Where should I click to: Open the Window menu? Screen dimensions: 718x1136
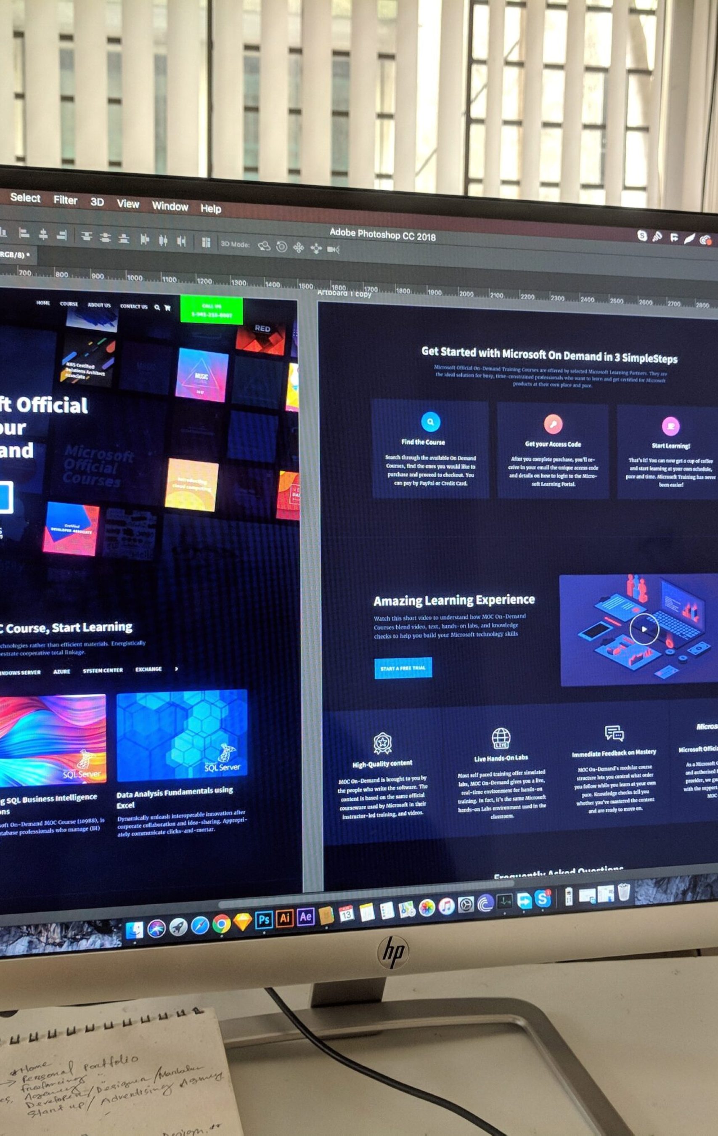[170, 206]
